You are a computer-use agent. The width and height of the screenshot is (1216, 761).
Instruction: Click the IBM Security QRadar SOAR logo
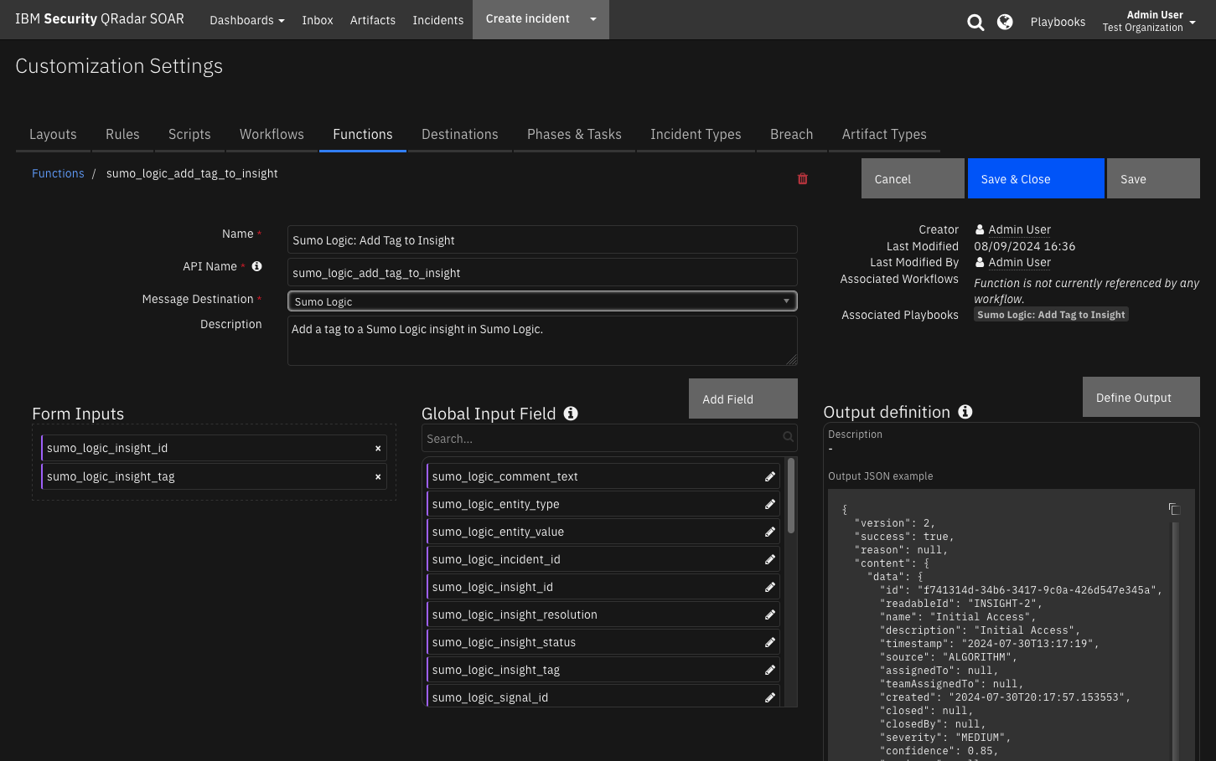coord(100,18)
